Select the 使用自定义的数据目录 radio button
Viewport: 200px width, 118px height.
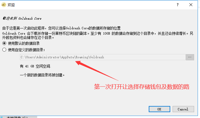[x=4, y=50]
